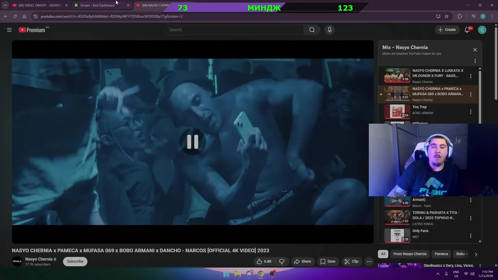The width and height of the screenshot is (498, 280).
Task: Open volume control in system tray
Action: pyautogui.click(x=472, y=274)
